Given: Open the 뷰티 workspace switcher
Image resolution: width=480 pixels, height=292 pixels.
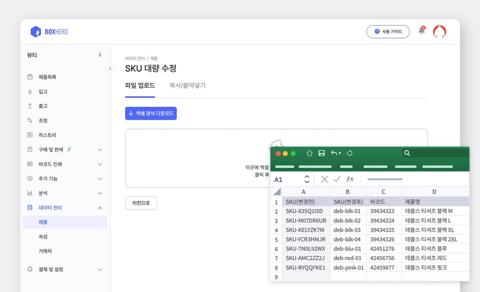Looking at the screenshot, I should click(x=65, y=55).
